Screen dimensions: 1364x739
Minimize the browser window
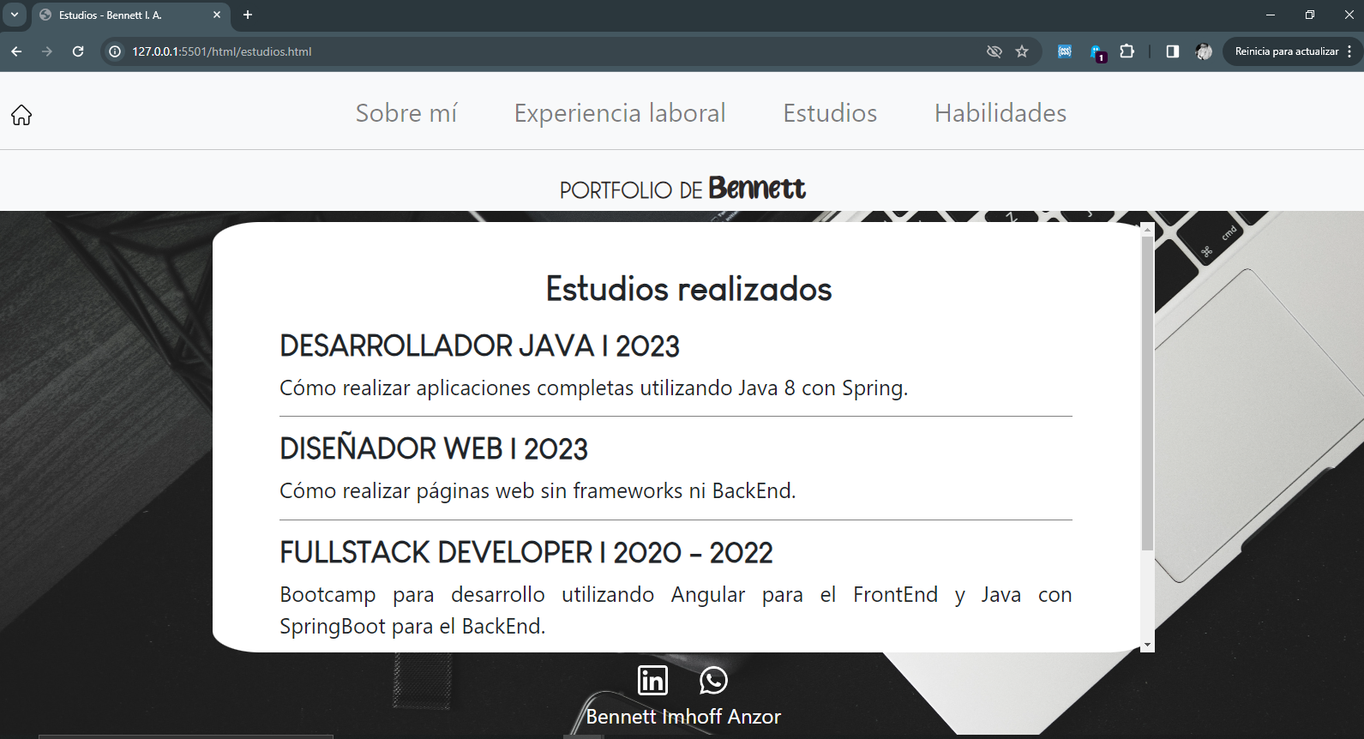pyautogui.click(x=1271, y=15)
